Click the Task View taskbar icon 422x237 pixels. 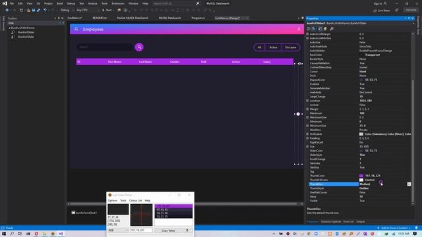point(20,234)
